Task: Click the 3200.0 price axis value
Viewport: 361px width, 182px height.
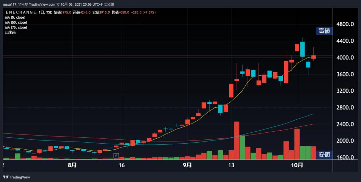Action: pos(345,91)
